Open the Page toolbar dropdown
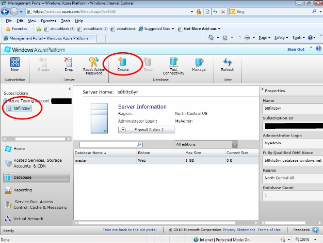The image size is (323, 243). (x=265, y=38)
